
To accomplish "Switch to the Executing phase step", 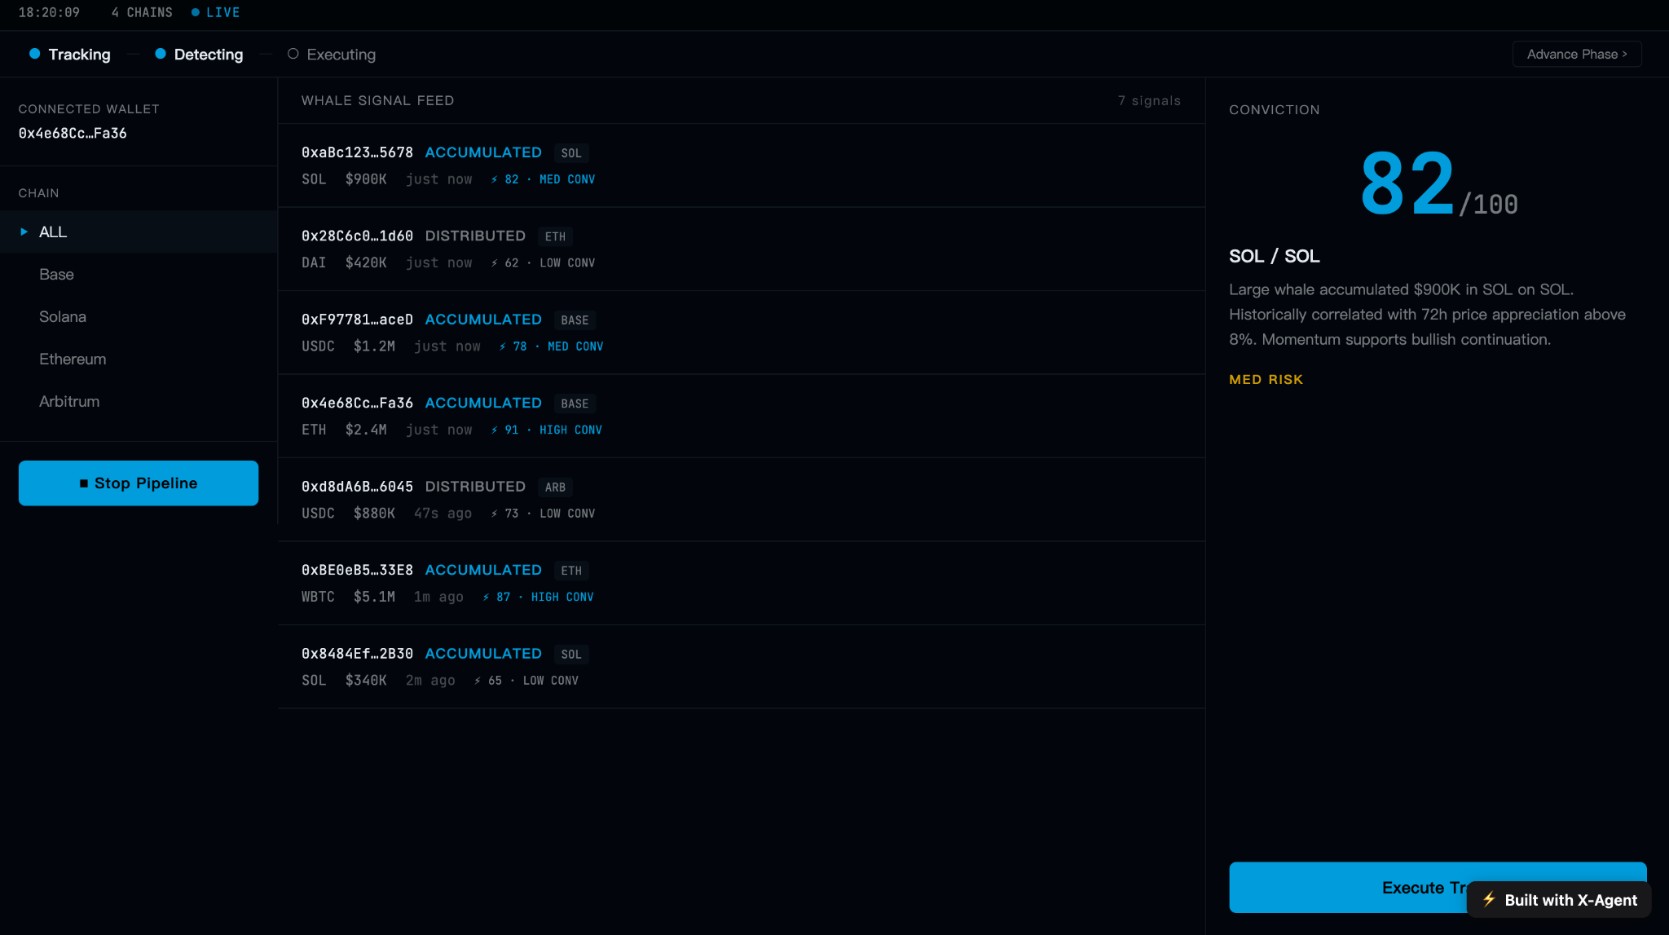I will coord(332,55).
